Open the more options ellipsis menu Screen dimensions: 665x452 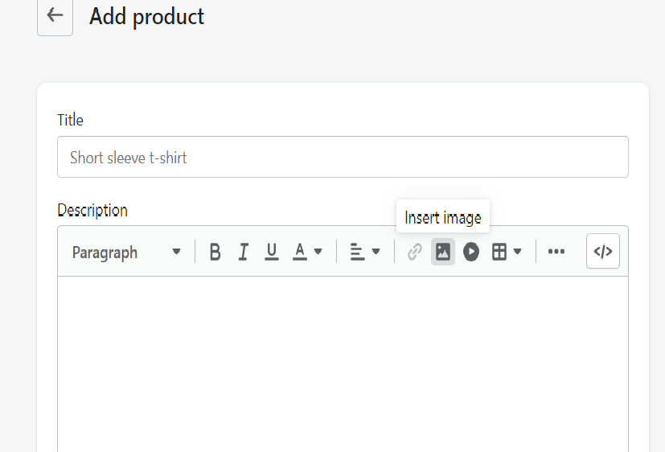(556, 253)
